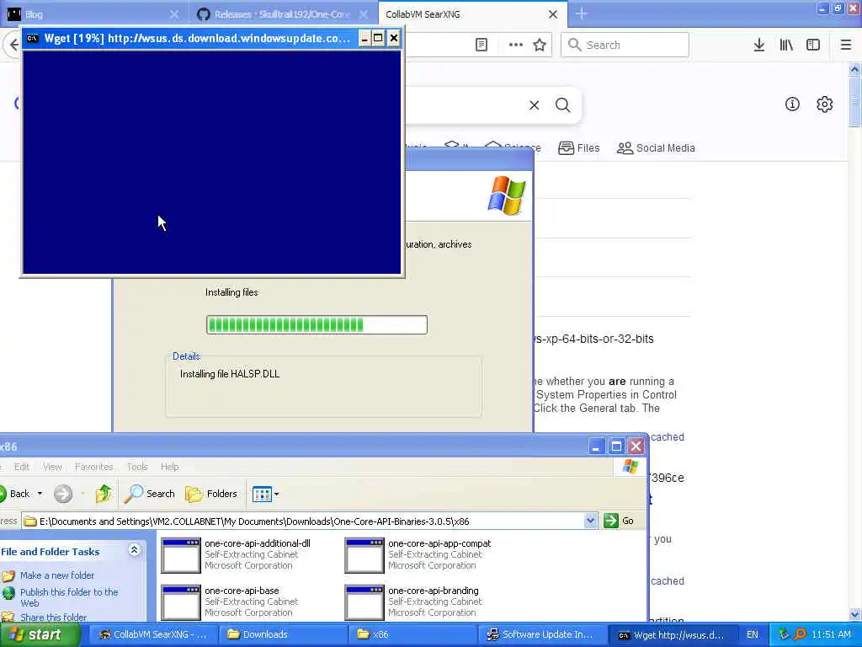Click orange magnifier tray icon
Screen dimensions: 862x647
800,634
